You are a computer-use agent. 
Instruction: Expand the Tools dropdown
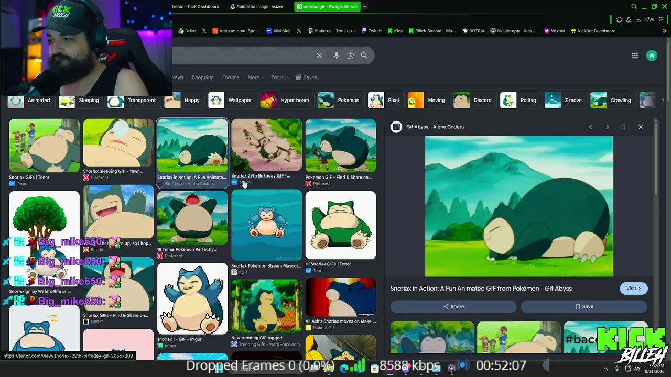tap(279, 77)
